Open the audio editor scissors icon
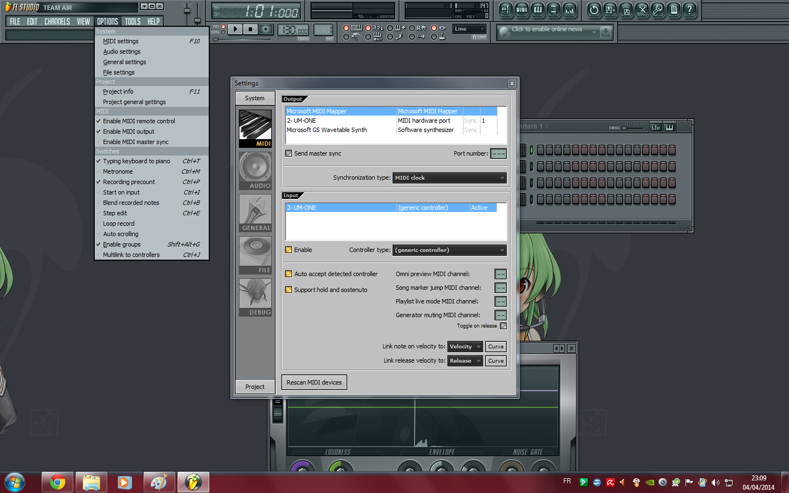The width and height of the screenshot is (789, 493). pos(642,9)
